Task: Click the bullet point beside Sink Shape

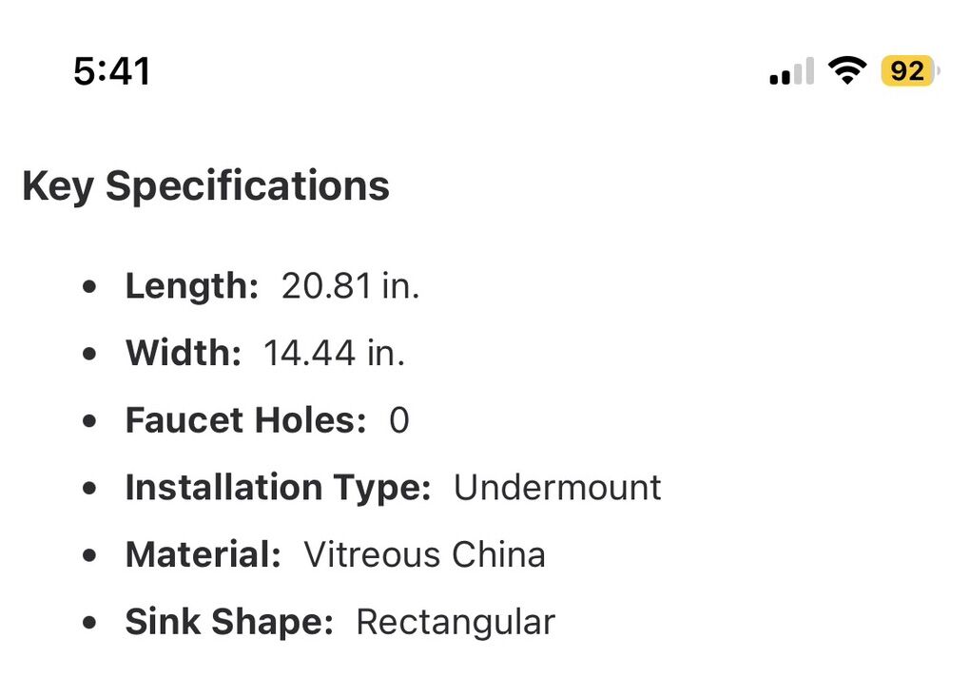Action: click(x=89, y=623)
